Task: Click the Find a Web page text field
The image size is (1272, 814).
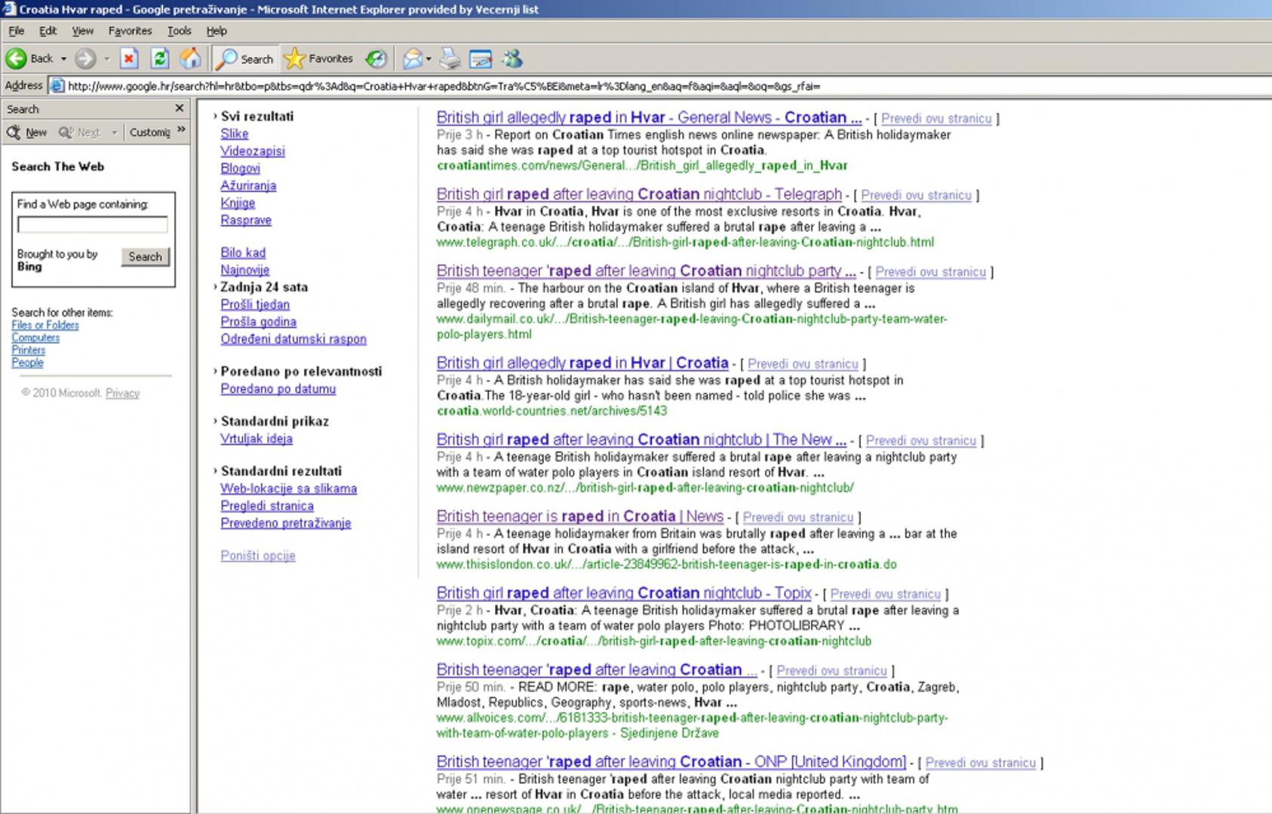Action: [92, 225]
